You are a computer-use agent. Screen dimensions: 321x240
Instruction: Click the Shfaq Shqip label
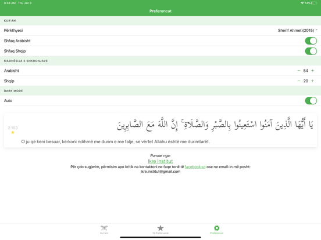pos(15,51)
